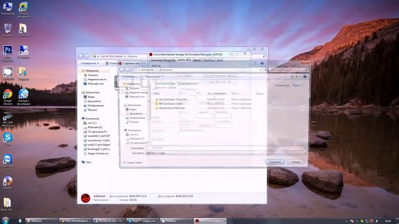
Task: Switch to the CheckSum tab in the Volvo window
Action: coord(209,60)
